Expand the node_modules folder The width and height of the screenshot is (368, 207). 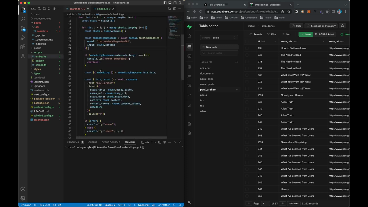(42, 18)
